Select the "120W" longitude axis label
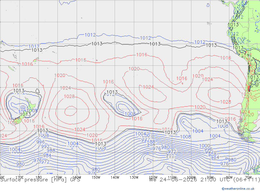Screen dimensions: 260x191 (153, 177)
